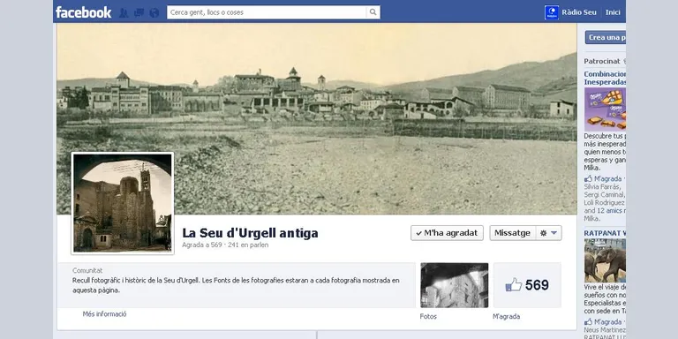Image resolution: width=678 pixels, height=339 pixels.
Task: Open notifications globe icon
Action: tap(154, 12)
